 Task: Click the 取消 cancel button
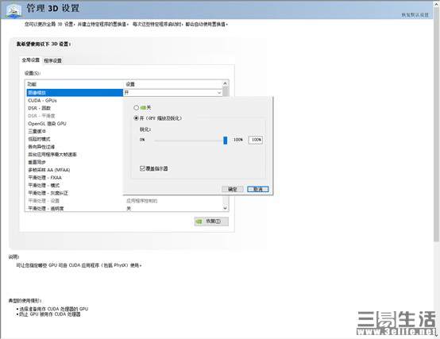click(258, 189)
